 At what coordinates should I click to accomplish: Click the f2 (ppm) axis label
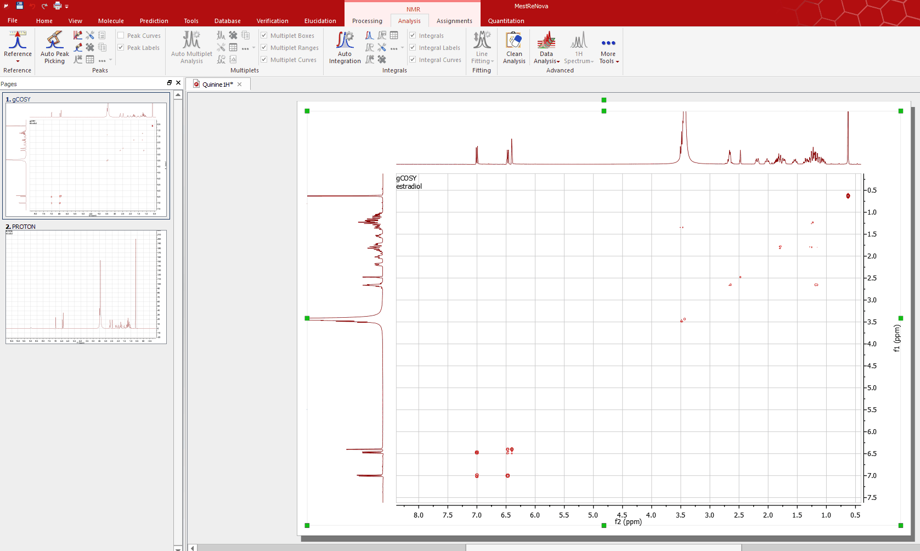[628, 522]
